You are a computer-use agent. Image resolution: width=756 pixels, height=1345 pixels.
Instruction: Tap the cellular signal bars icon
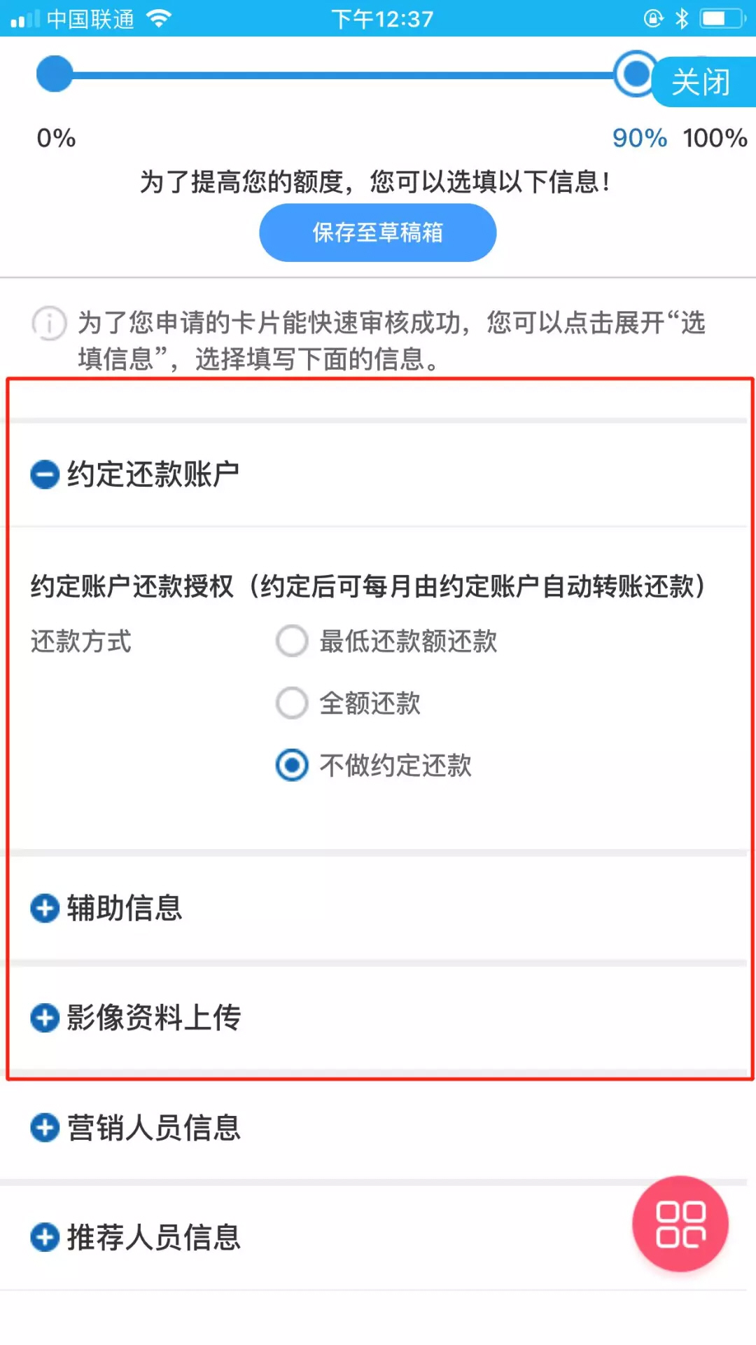pyautogui.click(x=25, y=19)
